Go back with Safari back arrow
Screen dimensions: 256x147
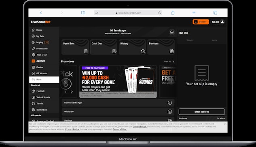(41, 13)
